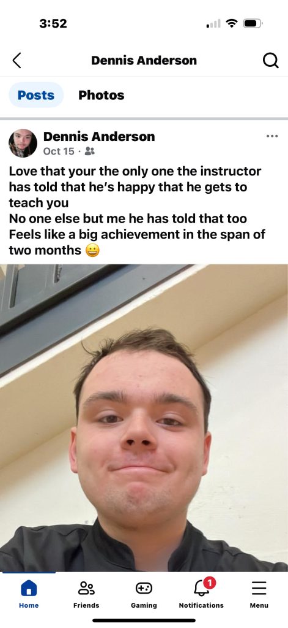Open the three-dot post options menu
The height and width of the screenshot is (628, 288).
(x=272, y=136)
